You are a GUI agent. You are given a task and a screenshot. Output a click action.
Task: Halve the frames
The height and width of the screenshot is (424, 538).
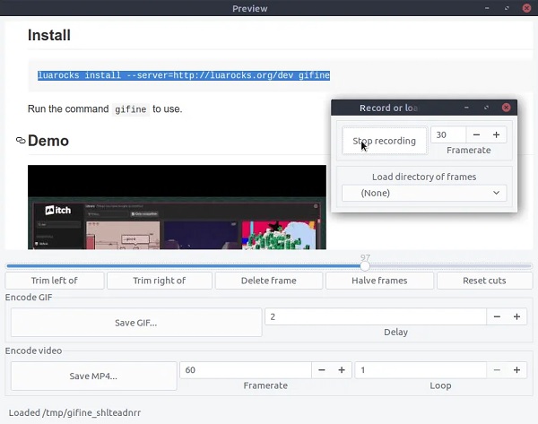[379, 281]
